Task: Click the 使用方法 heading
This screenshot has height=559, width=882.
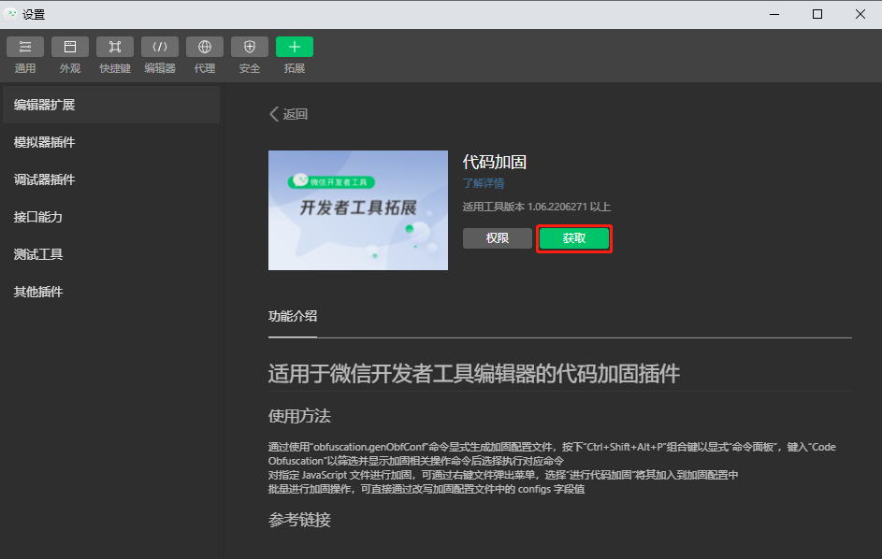Action: 299,416
